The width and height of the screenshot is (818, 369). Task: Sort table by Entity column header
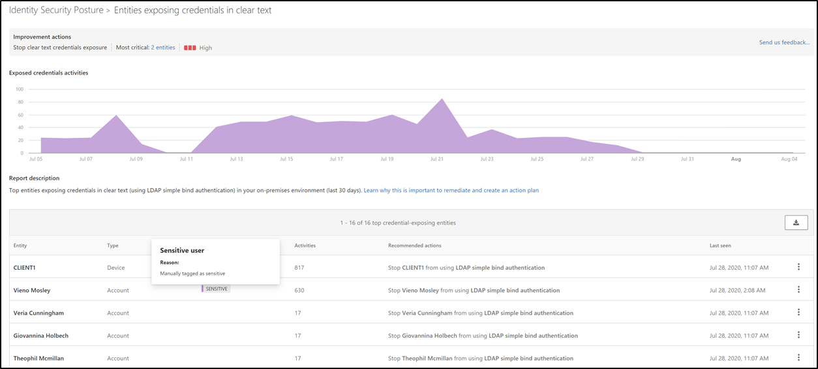20,246
